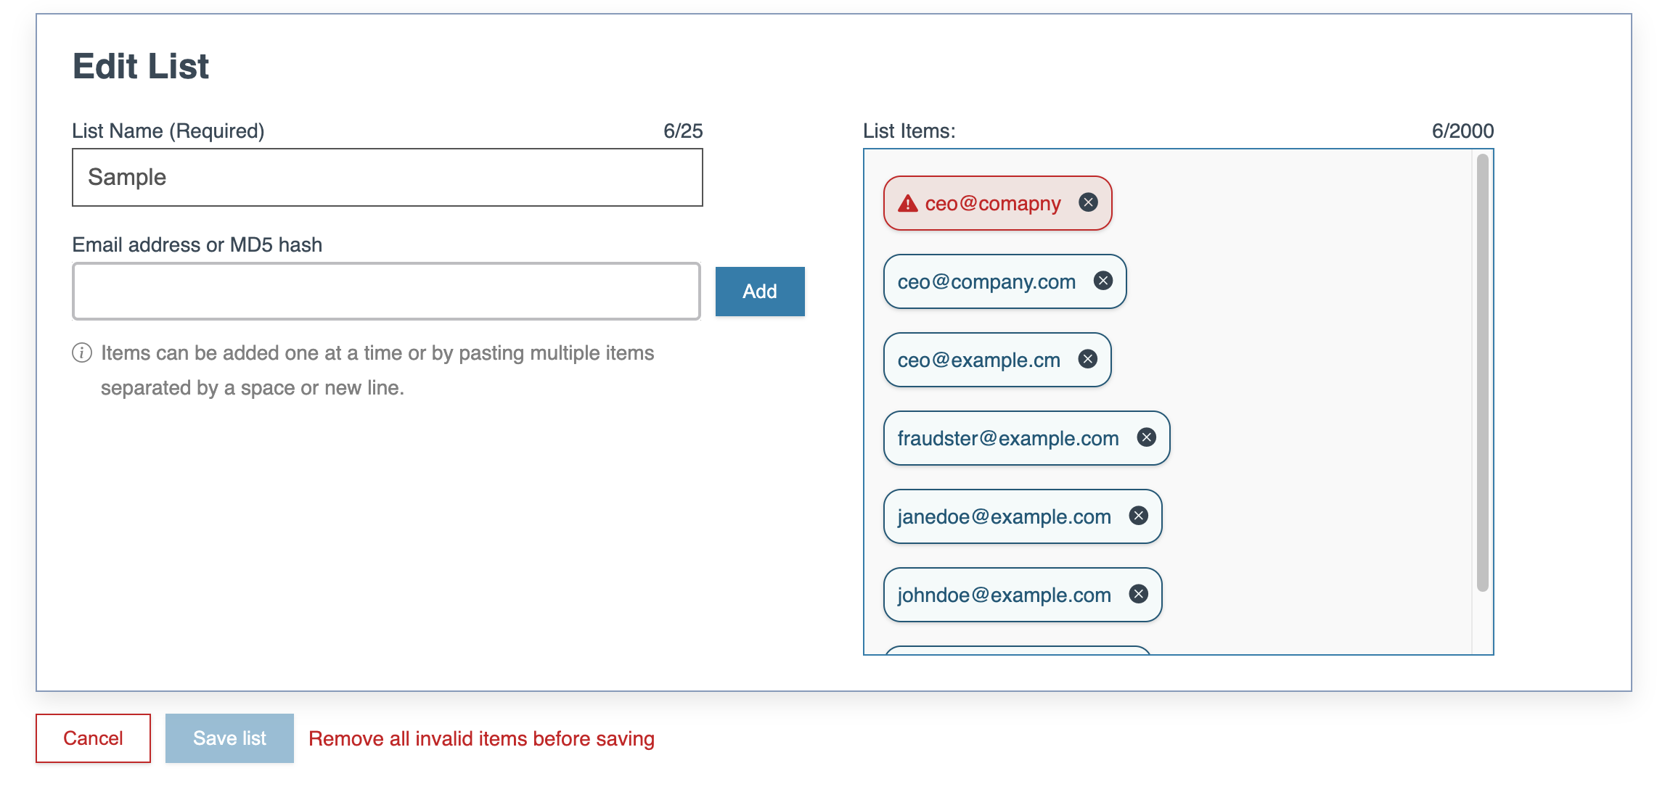Select the ceo@company.com chip text

[x=986, y=281]
